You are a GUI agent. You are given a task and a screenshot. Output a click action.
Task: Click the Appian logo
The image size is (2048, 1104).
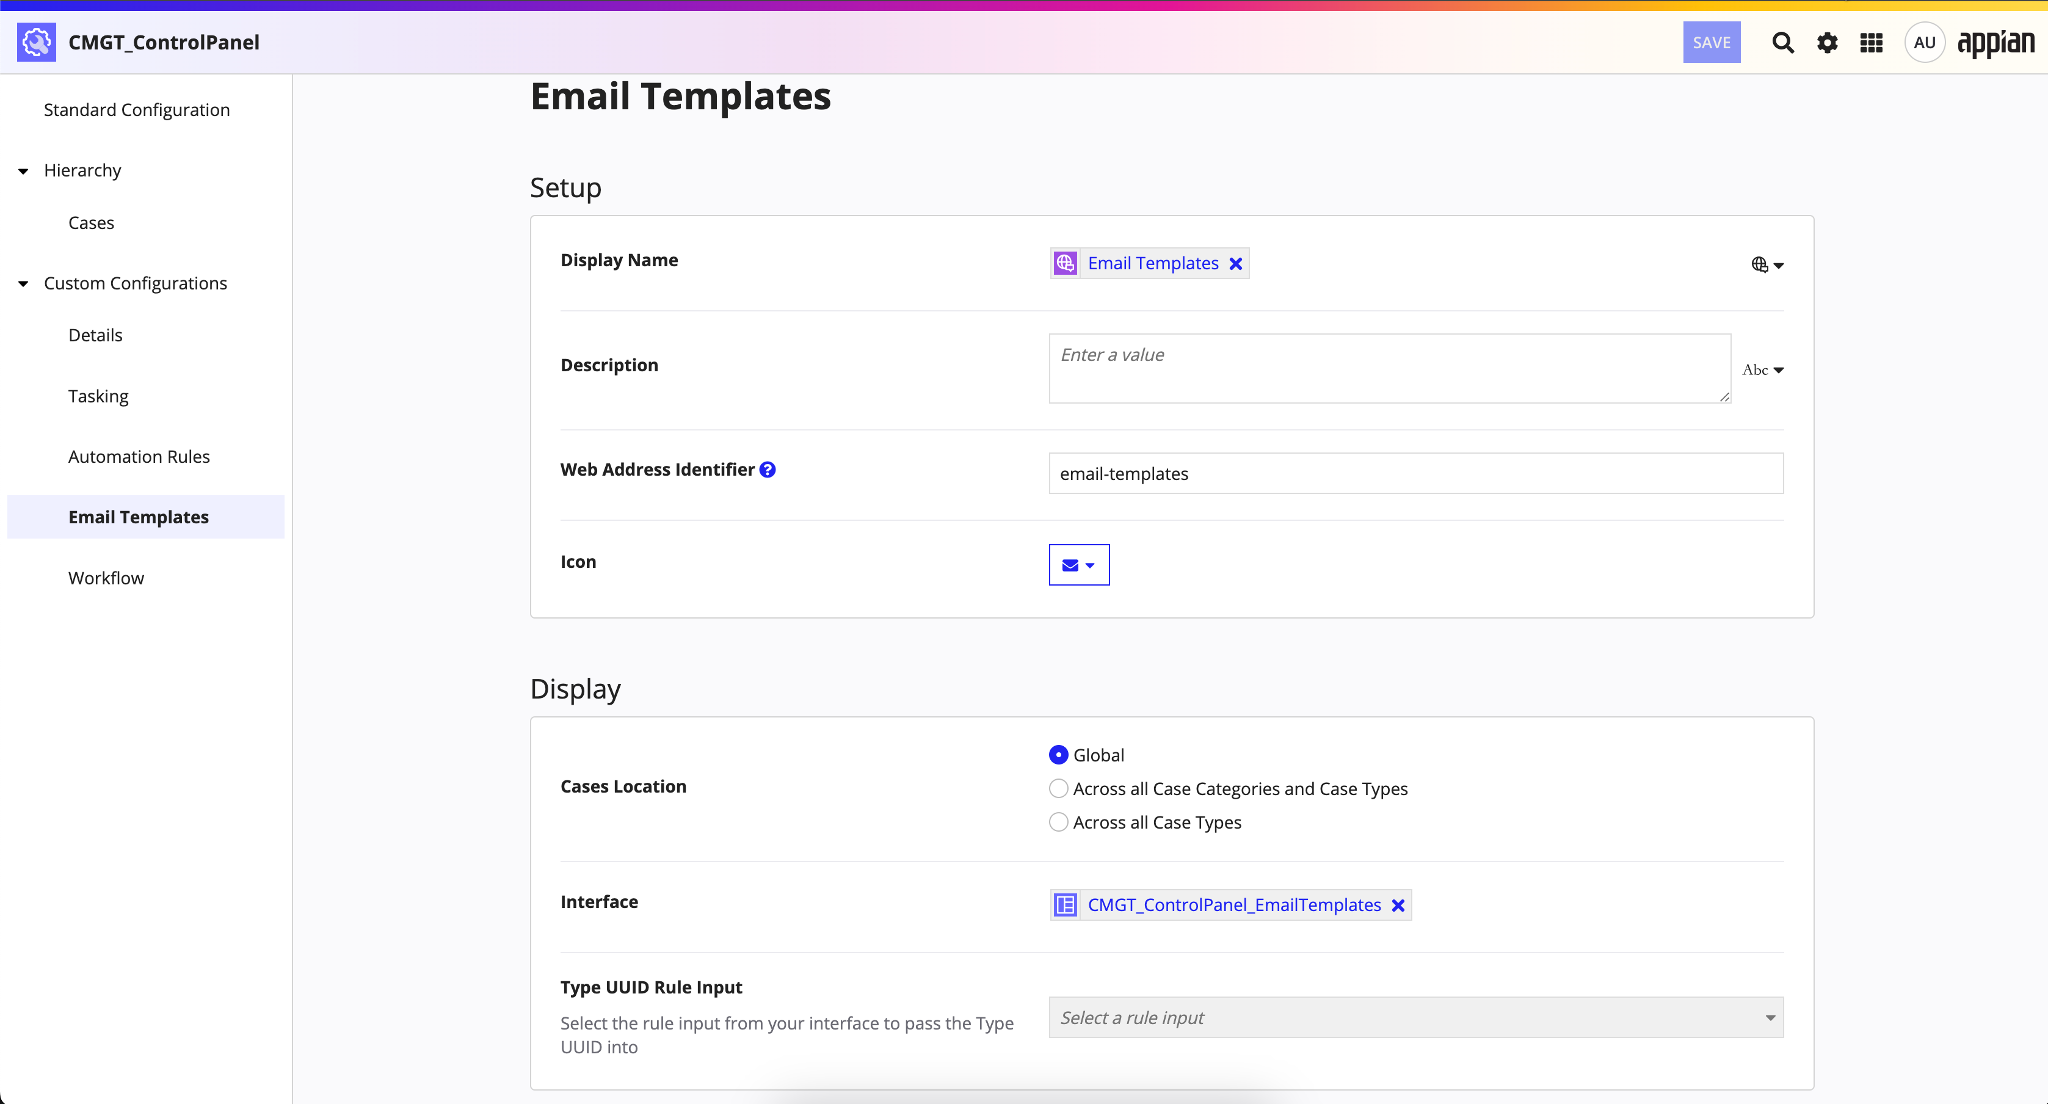pos(1995,44)
